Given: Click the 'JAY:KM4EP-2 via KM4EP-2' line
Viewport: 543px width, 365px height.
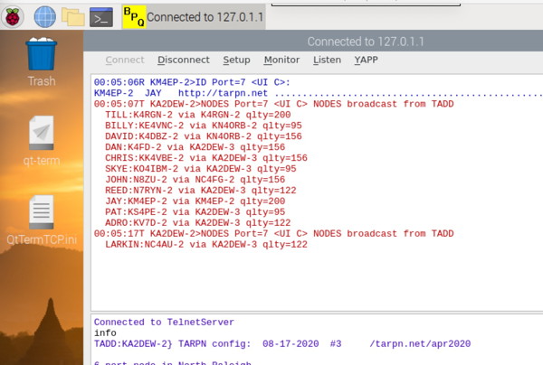Looking at the screenshot, I should click(195, 201).
